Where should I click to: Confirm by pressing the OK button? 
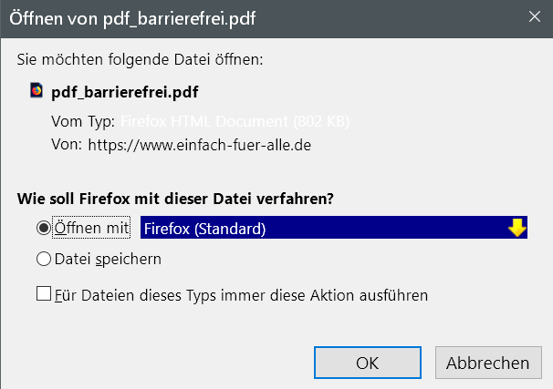coord(368,363)
